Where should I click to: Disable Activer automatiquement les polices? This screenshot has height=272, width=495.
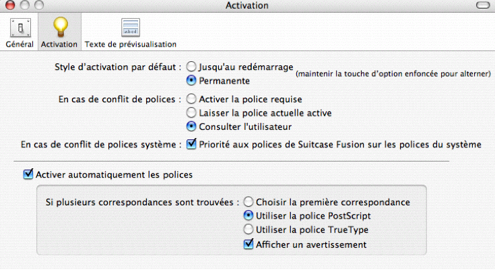coord(28,174)
